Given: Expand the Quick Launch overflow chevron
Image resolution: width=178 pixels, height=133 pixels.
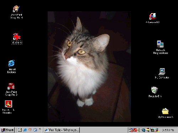Looking at the screenshot, I should click(x=40, y=129).
